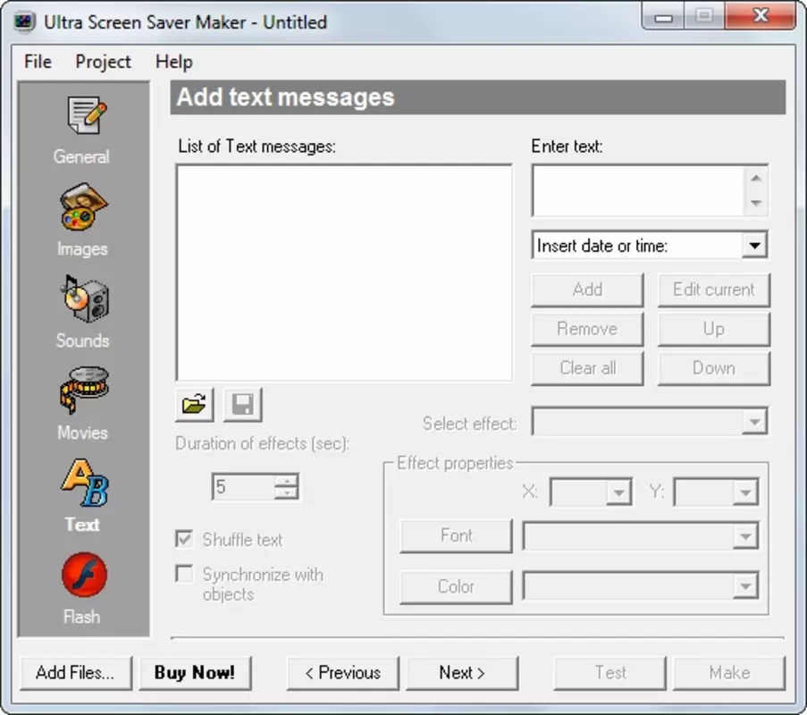
Task: Click inside the Enter text field
Action: [x=638, y=190]
